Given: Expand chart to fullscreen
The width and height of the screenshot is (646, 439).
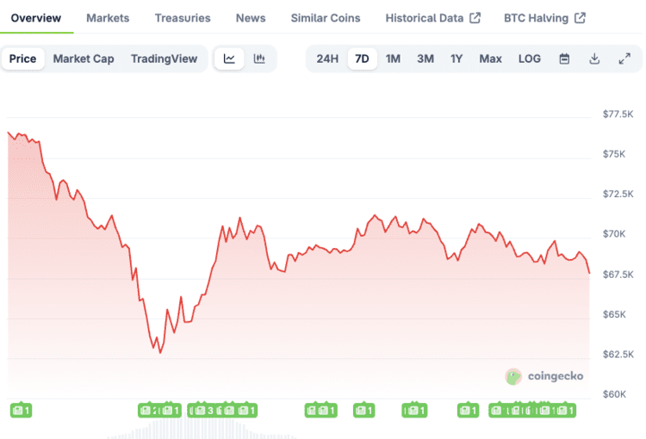Looking at the screenshot, I should click(624, 59).
